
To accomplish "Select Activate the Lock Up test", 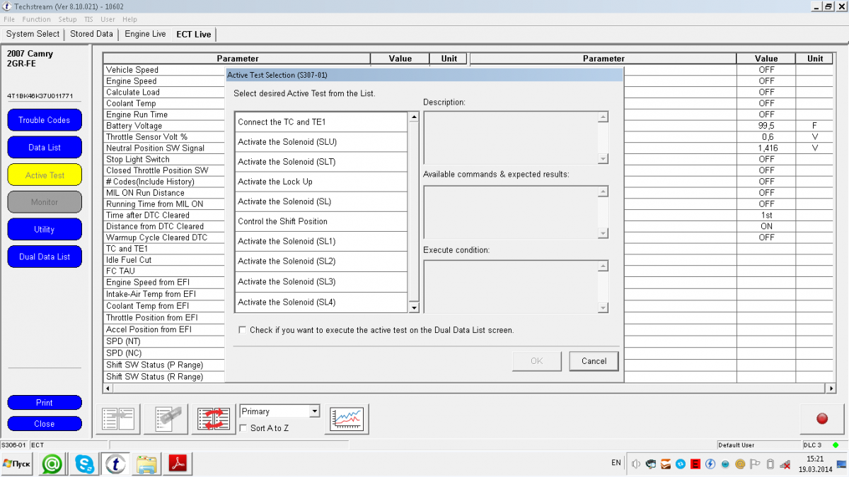I will [x=320, y=182].
